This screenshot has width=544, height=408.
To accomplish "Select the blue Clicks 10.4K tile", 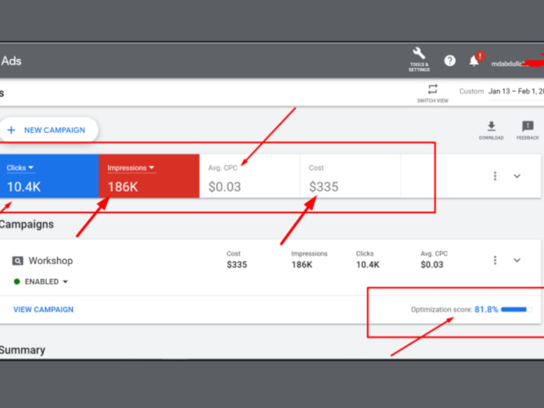I will point(50,176).
